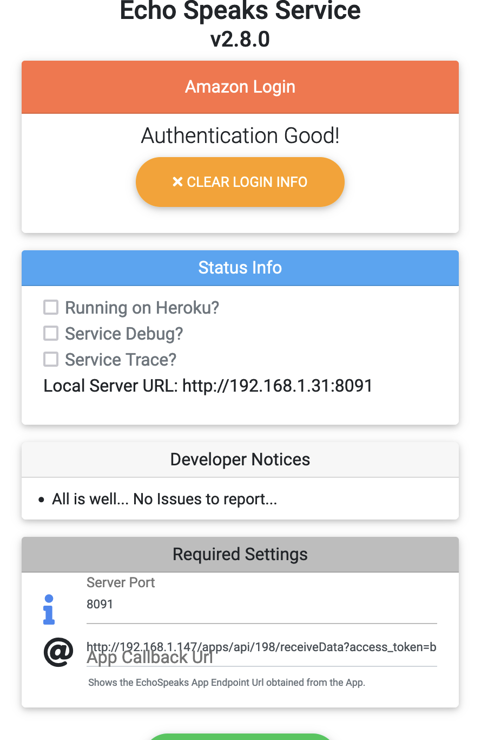Click the Amazon Login panel header

tap(240, 87)
